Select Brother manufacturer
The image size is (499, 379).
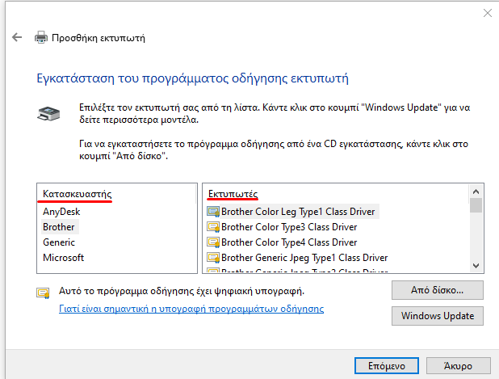(59, 227)
